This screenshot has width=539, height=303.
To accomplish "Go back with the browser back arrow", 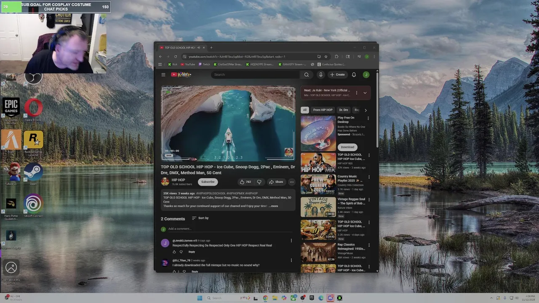I will [x=160, y=56].
